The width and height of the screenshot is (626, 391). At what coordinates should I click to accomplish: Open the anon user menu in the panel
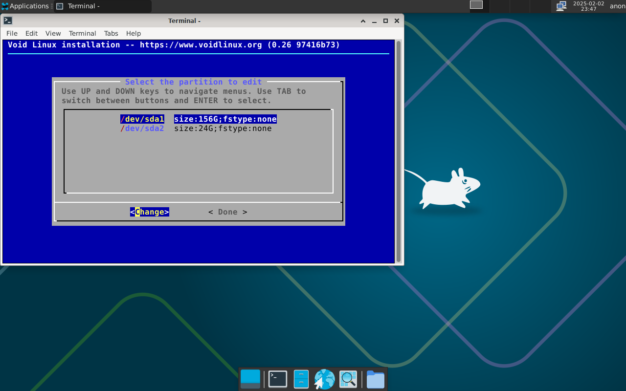[617, 6]
